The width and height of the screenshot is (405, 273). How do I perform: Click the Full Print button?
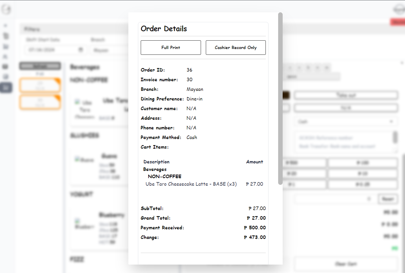tap(171, 48)
